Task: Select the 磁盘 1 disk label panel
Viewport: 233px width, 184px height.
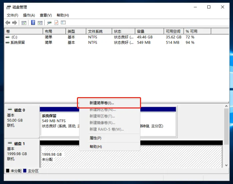Action: tap(22, 154)
